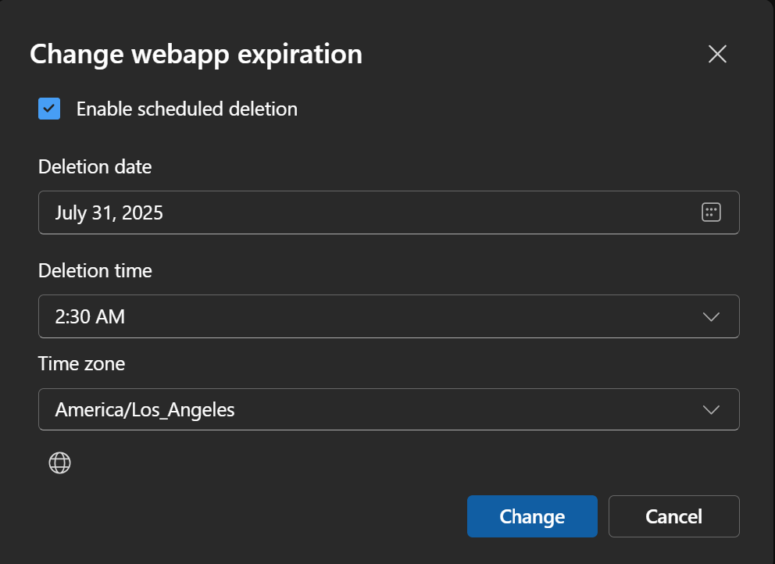The image size is (775, 564).
Task: Click the globe icon below Time zone
Action: click(x=60, y=462)
